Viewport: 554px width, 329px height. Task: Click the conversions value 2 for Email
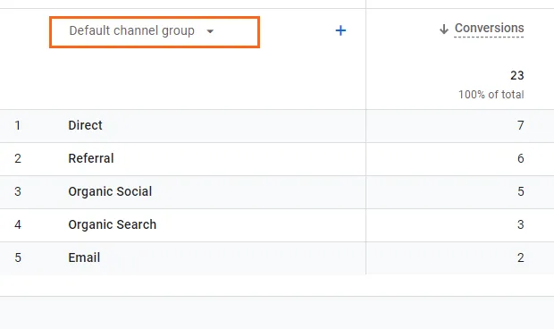coord(520,257)
